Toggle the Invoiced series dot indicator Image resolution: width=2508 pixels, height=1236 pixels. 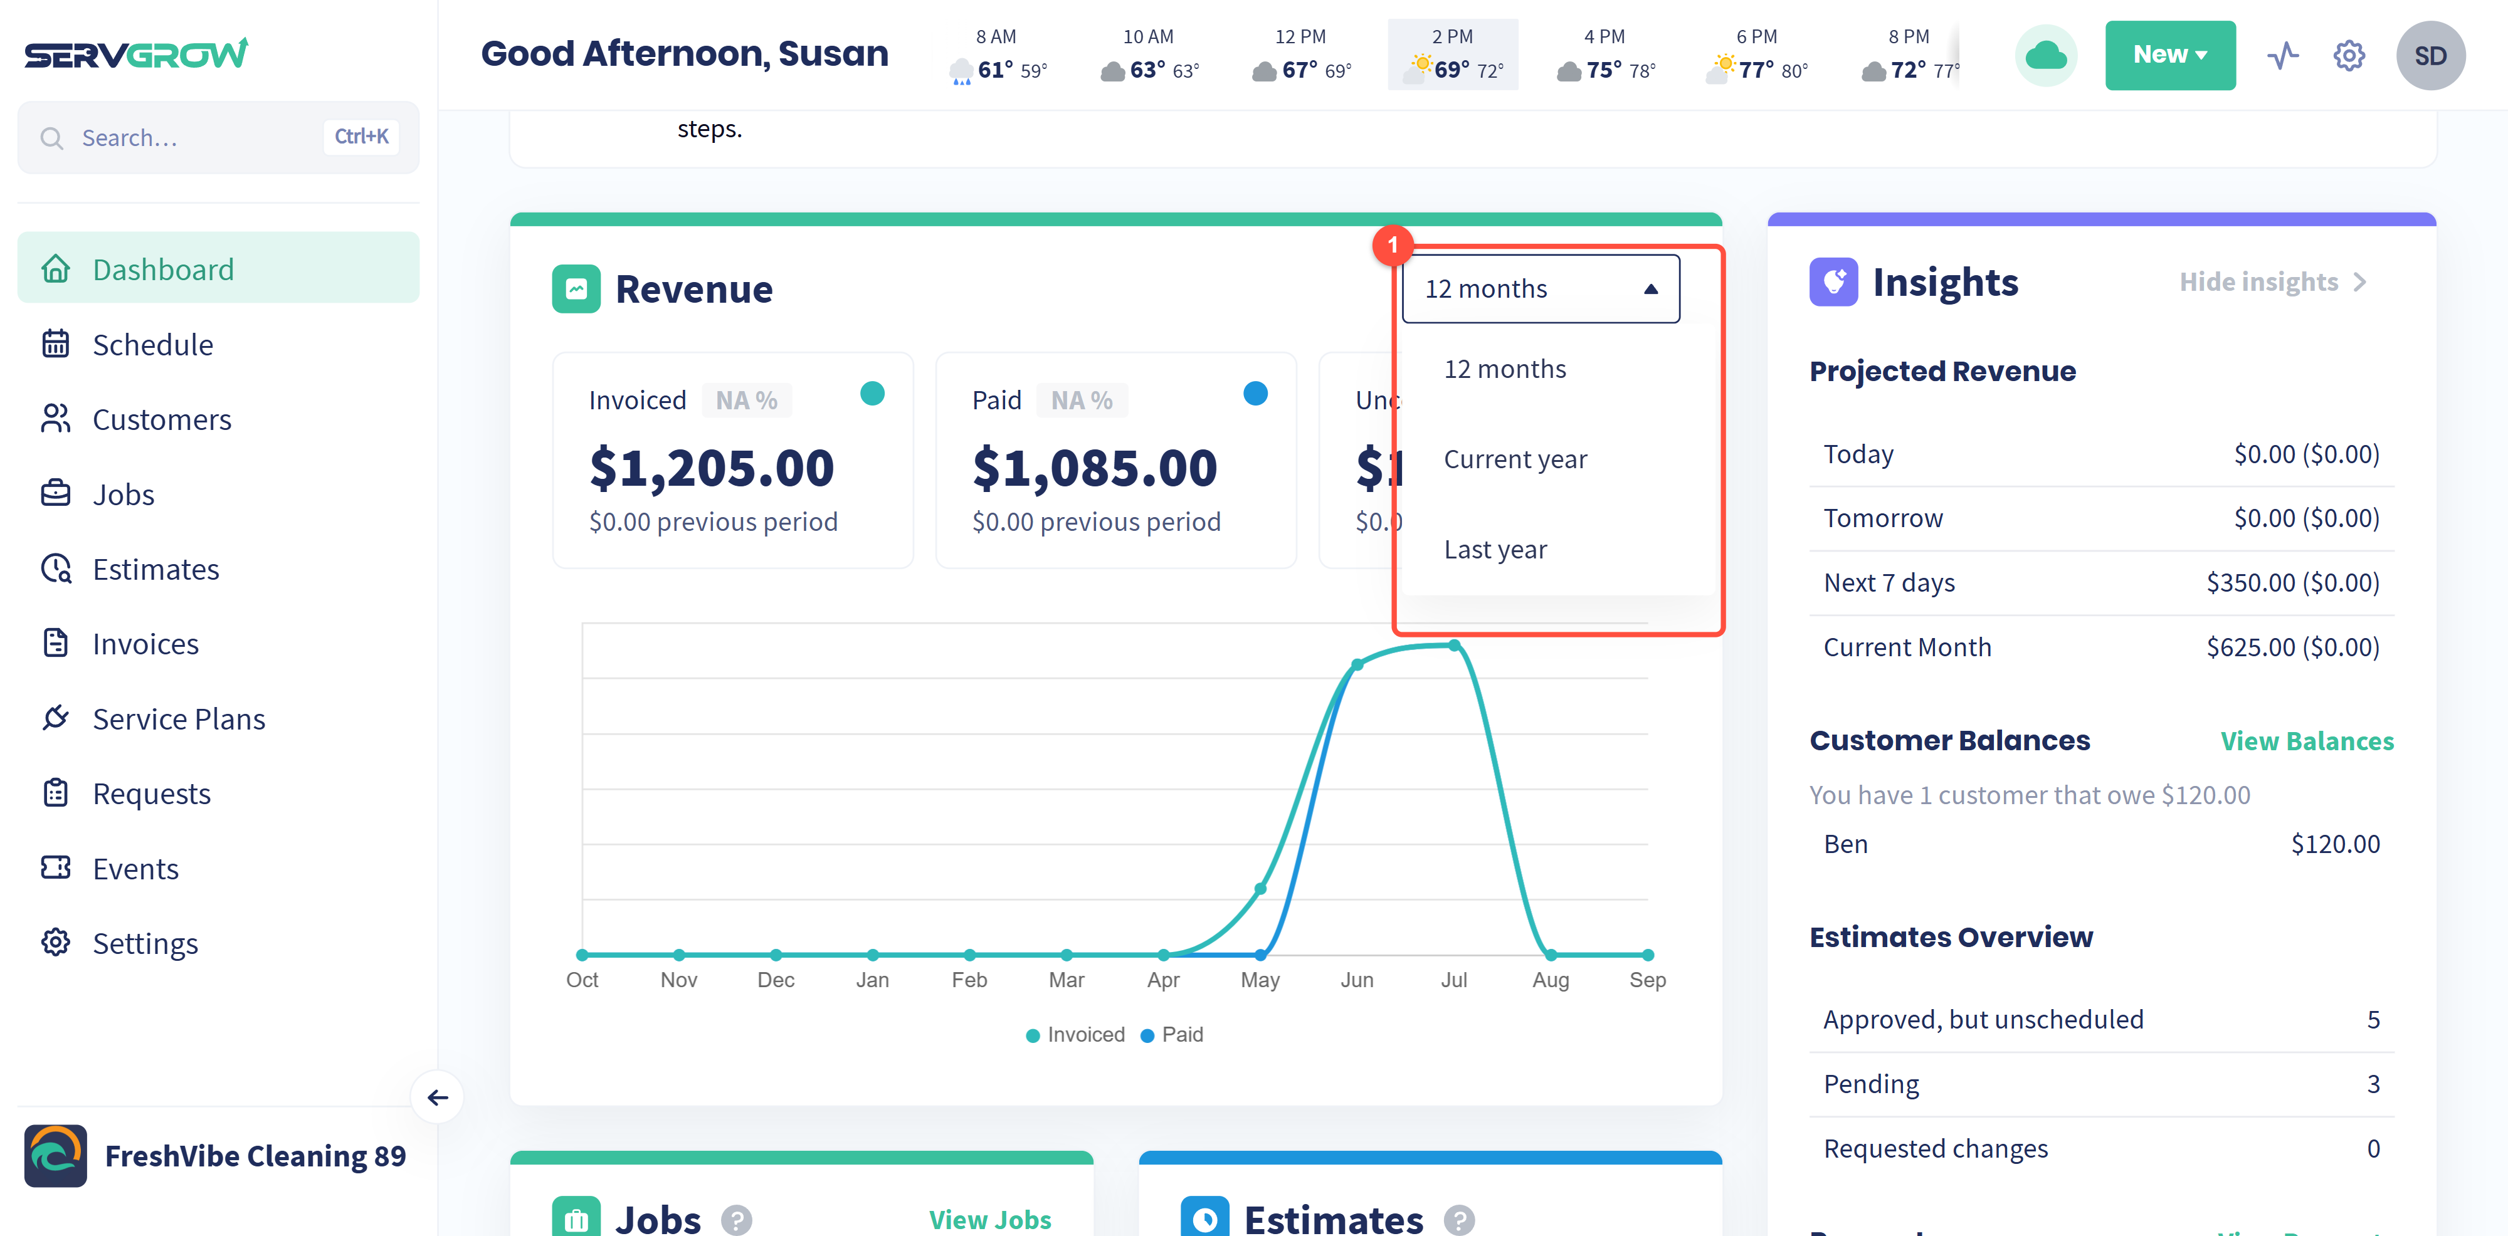(872, 393)
